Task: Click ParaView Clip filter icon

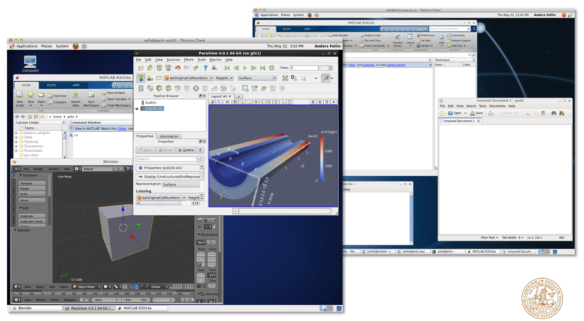Action: tap(160, 88)
